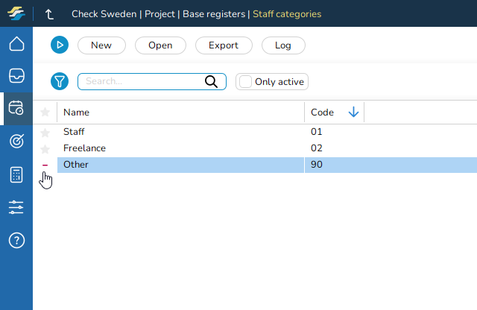This screenshot has width=477, height=310.
Task: Click into the Search input field
Action: pyautogui.click(x=140, y=81)
